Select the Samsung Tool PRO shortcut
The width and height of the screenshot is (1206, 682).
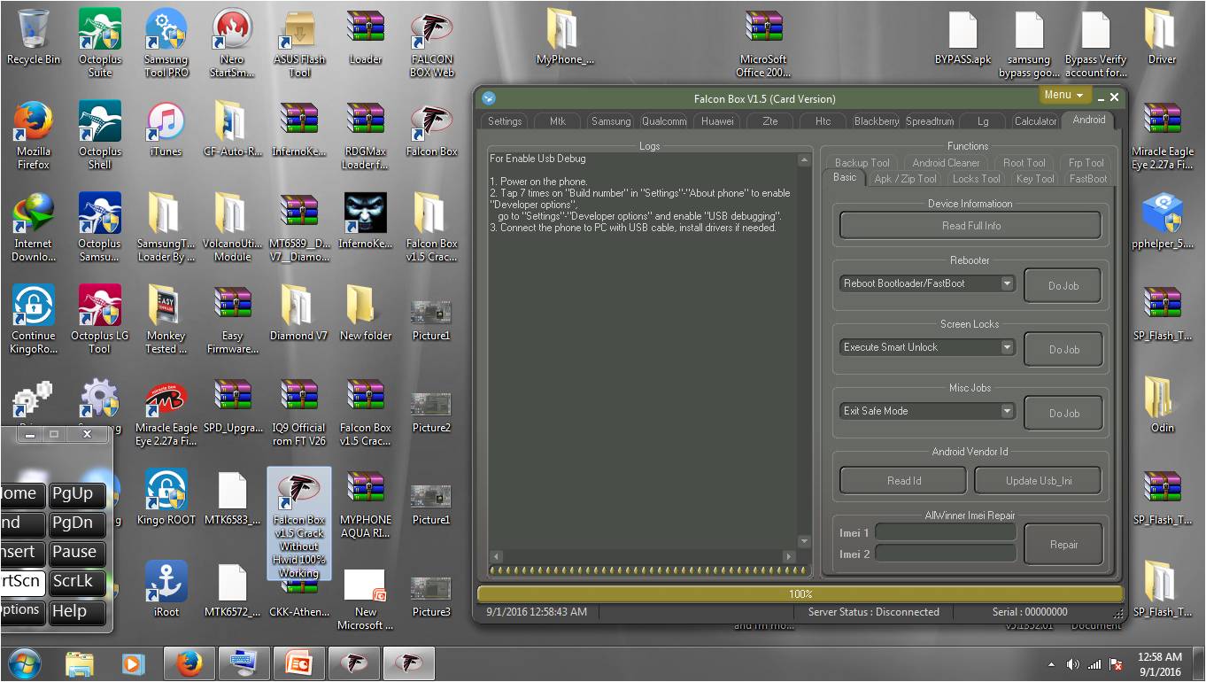pos(166,43)
